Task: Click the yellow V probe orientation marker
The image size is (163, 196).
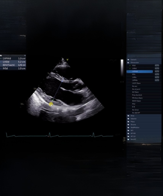Action: 68,59
